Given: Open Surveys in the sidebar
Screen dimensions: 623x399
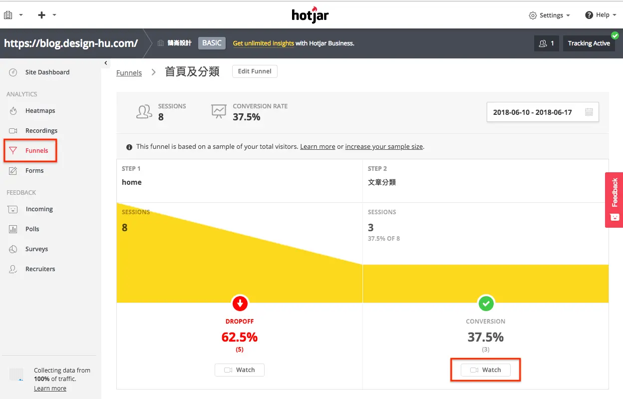Looking at the screenshot, I should point(36,249).
